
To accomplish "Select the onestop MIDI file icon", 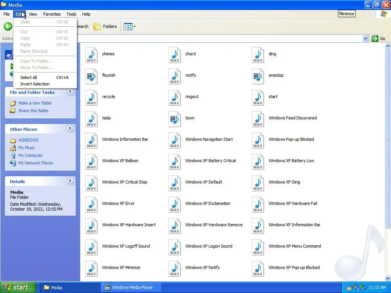I will click(258, 76).
